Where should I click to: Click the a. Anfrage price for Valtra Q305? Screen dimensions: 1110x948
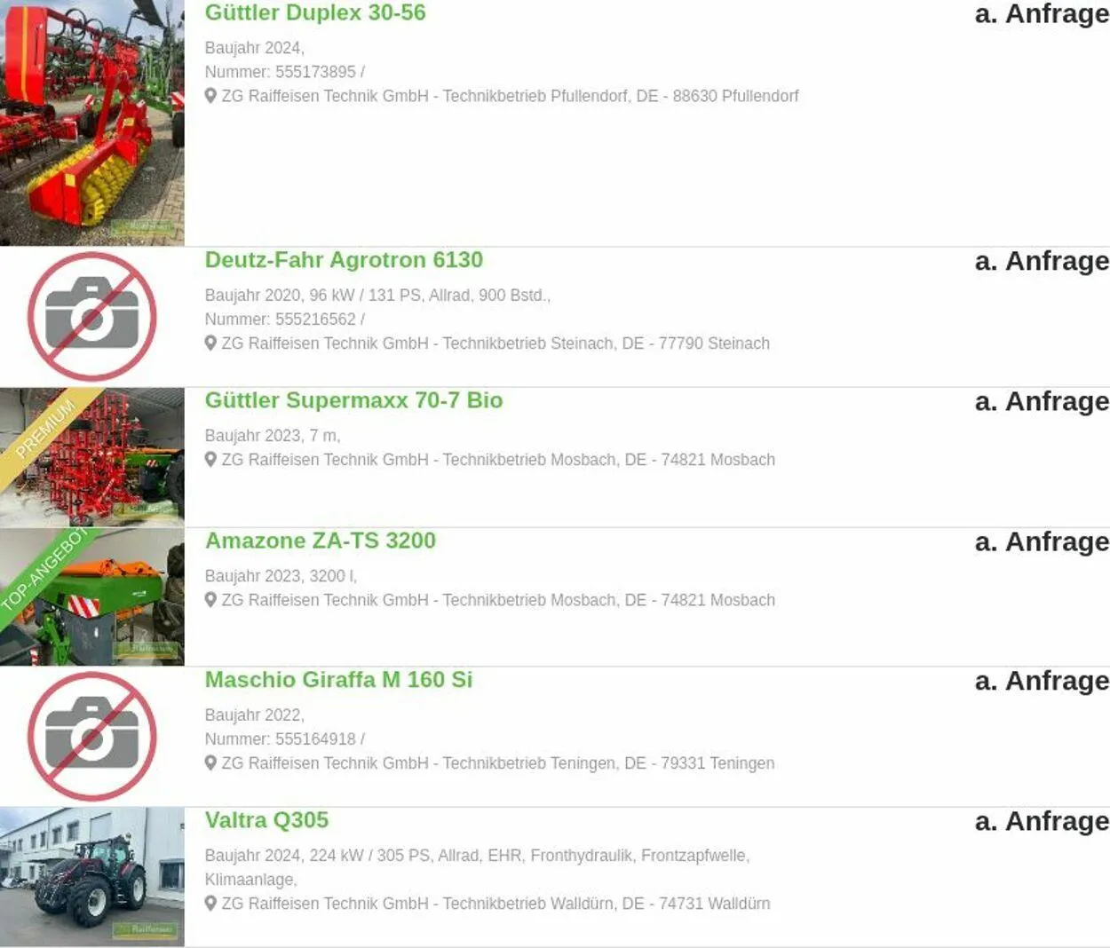(1042, 822)
